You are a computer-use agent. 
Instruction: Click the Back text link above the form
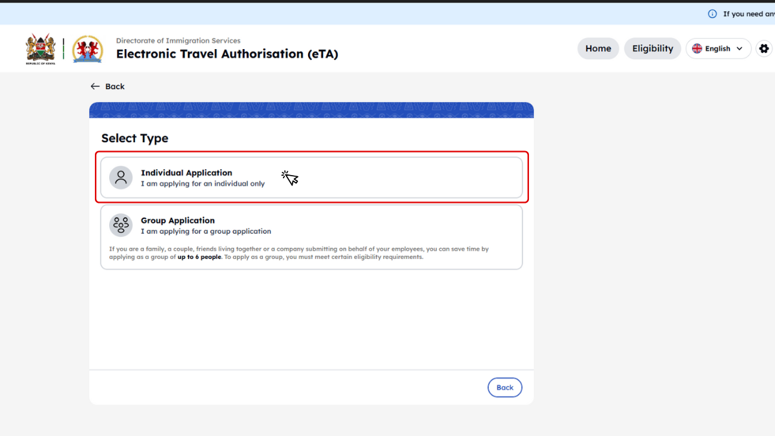(x=115, y=87)
